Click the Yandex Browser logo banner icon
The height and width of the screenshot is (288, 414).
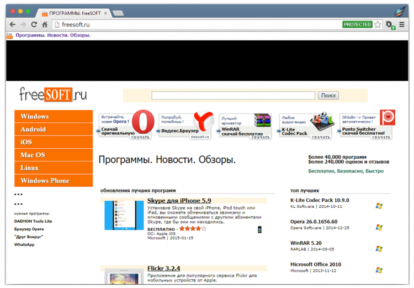tap(203, 121)
